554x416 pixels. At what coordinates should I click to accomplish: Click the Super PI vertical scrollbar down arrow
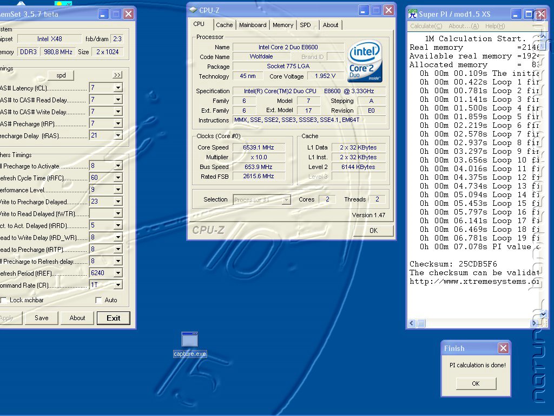(543, 314)
